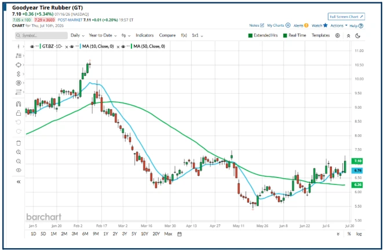The image size is (384, 251).
Task: Toggle Real-Time checkbox
Action: tap(285, 35)
